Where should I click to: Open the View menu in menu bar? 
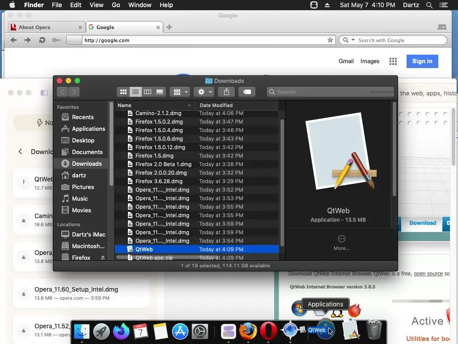tap(97, 5)
